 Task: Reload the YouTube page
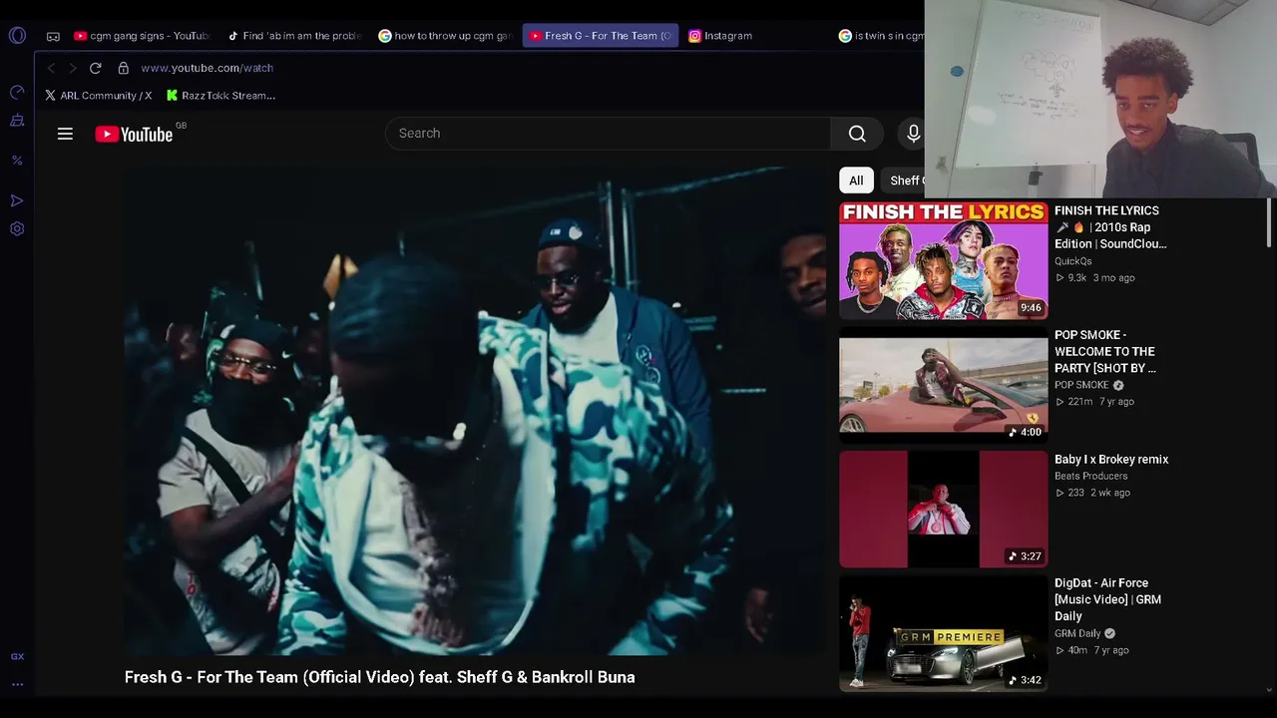point(95,68)
